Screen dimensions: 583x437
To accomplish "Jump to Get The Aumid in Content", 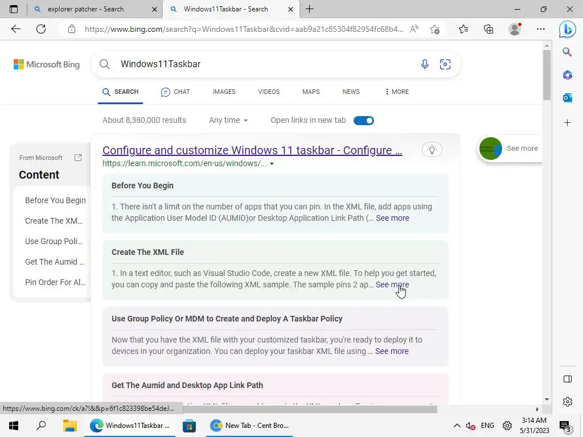I will click(x=55, y=262).
